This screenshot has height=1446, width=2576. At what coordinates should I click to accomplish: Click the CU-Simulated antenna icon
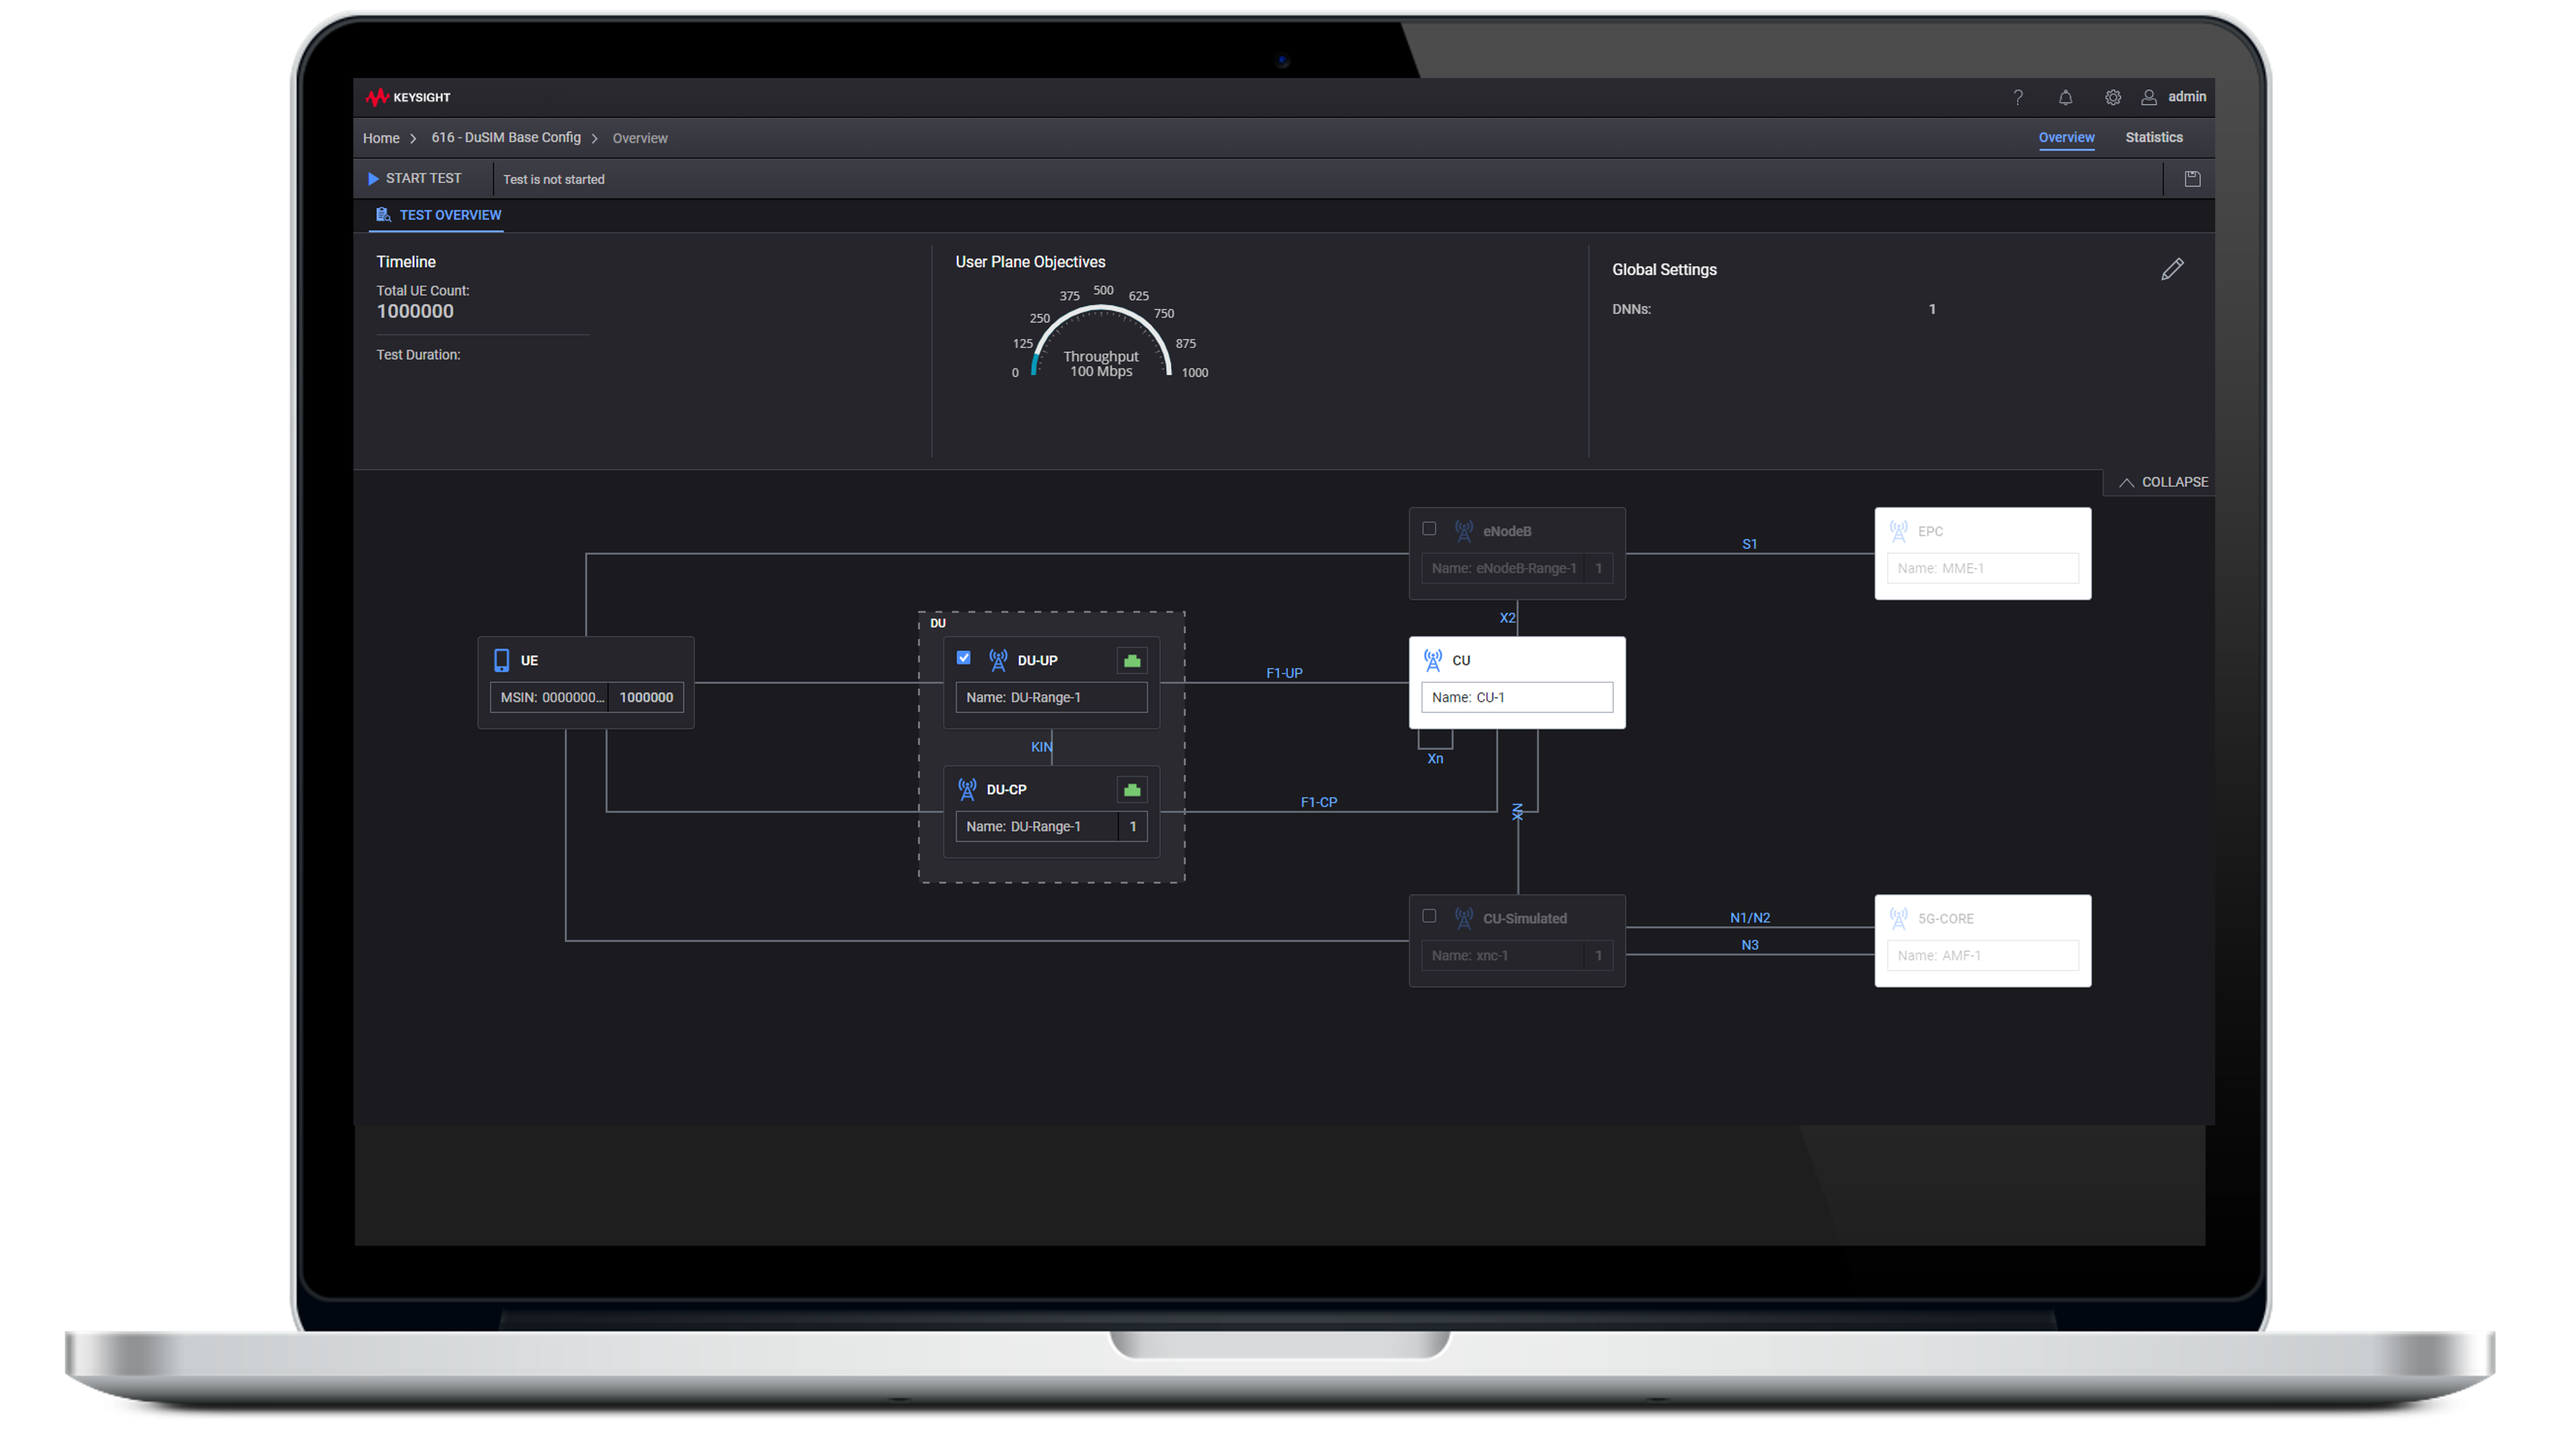point(1464,919)
